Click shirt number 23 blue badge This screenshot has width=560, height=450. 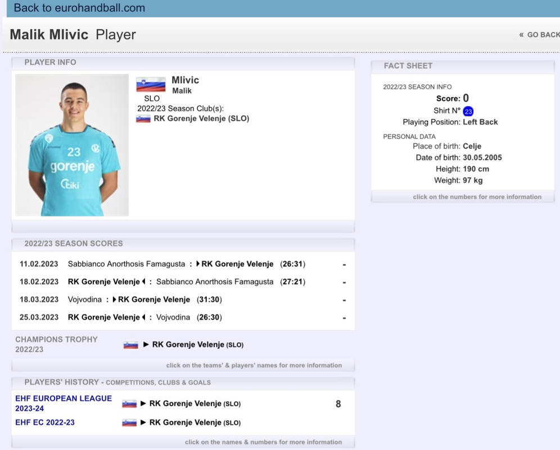pos(468,111)
